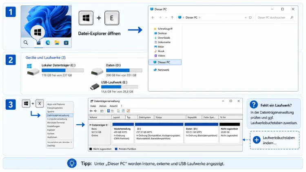The image size is (306, 172).
Task: Select the USB-Laufwerk (E:) drive icon
Action: click(x=95, y=87)
